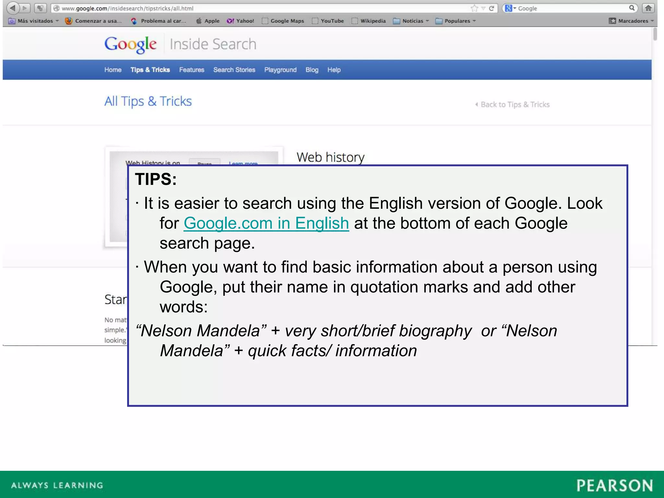Open the address bar history dropdown arrow
This screenshot has width=664, height=498.
483,9
